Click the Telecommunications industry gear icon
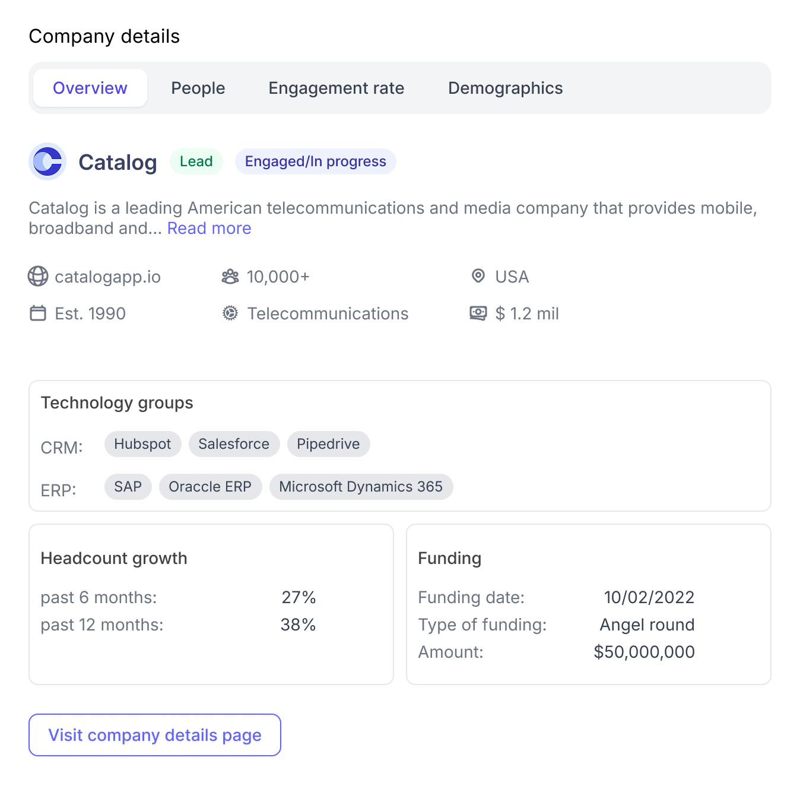The image size is (800, 805). click(x=230, y=313)
